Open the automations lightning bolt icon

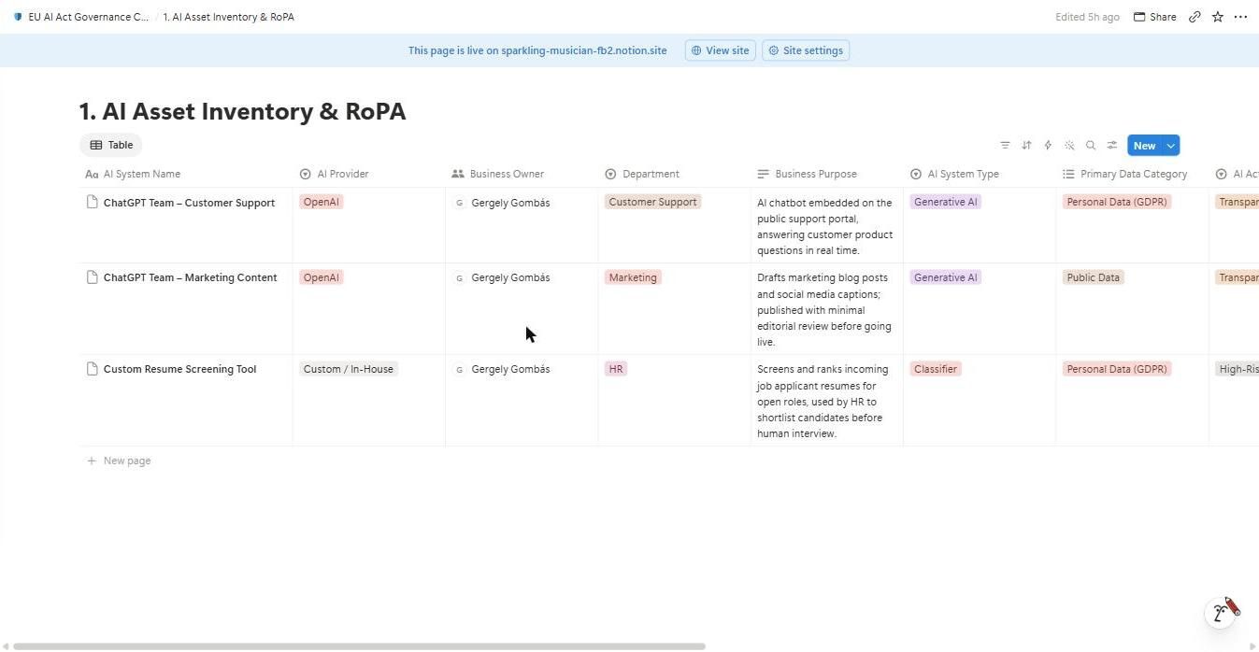tap(1048, 146)
